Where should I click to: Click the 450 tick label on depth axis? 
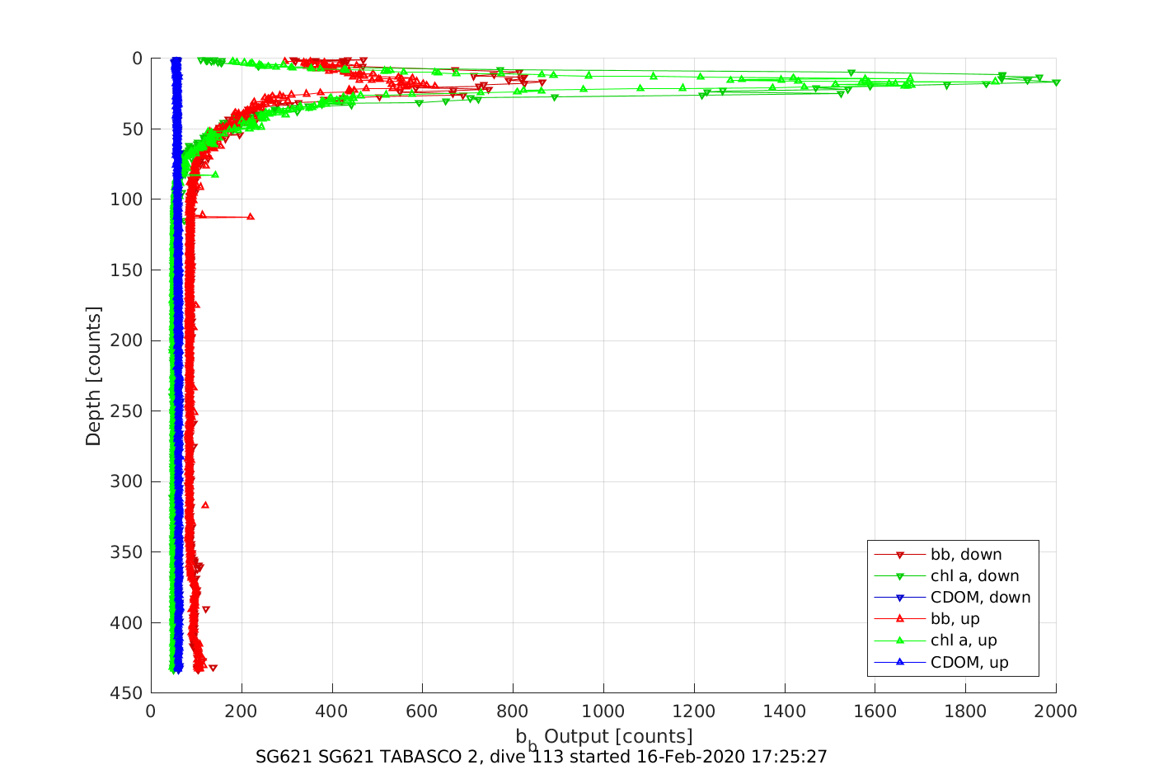click(126, 693)
